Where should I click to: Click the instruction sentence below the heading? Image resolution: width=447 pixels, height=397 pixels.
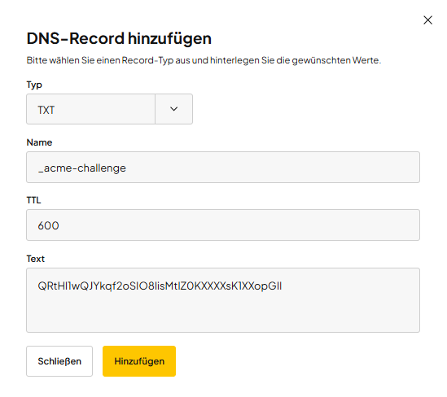click(x=204, y=60)
